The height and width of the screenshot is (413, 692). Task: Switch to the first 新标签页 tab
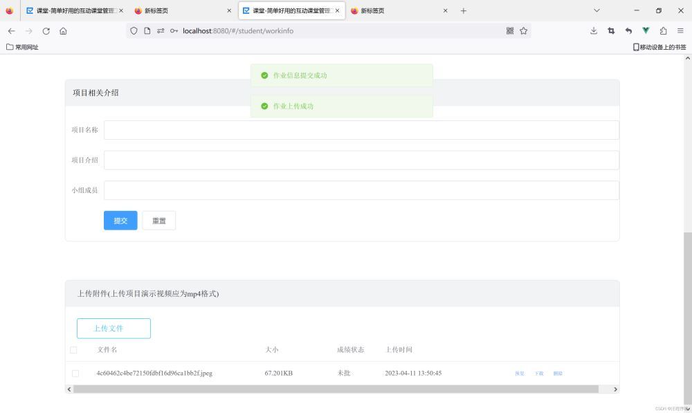(180, 10)
